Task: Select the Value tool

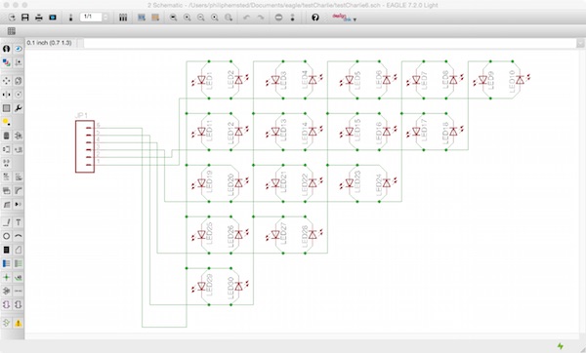Action: point(18,177)
